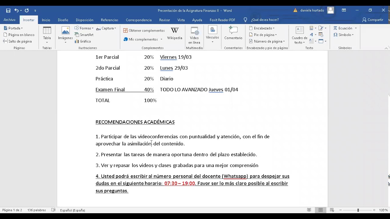The width and height of the screenshot is (390, 219).
Task: Open the Foxit Reader PDF tab
Action: [222, 20]
